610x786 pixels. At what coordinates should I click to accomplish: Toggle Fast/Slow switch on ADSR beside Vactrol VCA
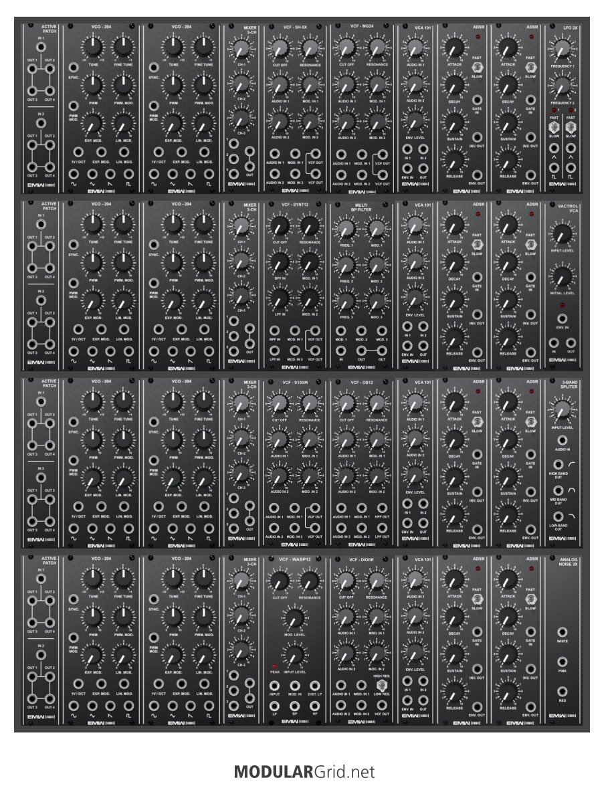(530, 245)
